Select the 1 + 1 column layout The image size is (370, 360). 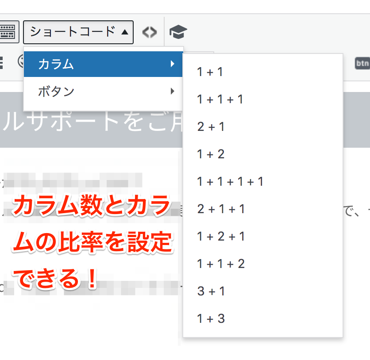(x=210, y=72)
